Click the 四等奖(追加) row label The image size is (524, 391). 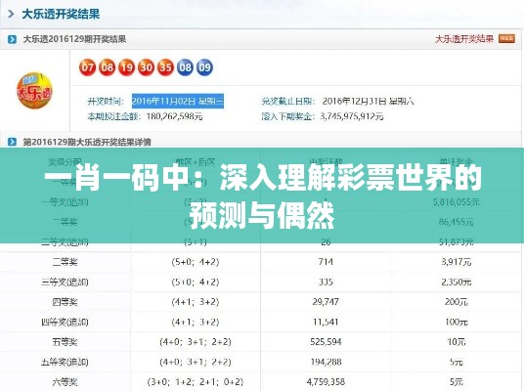pyautogui.click(x=65, y=323)
